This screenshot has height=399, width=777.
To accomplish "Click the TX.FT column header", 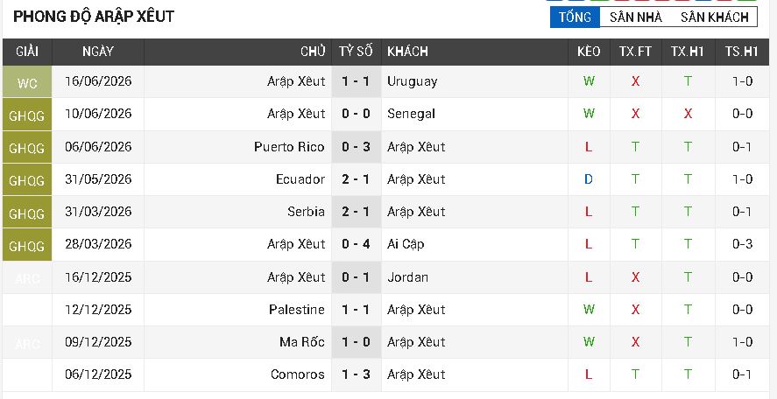I will 635,52.
